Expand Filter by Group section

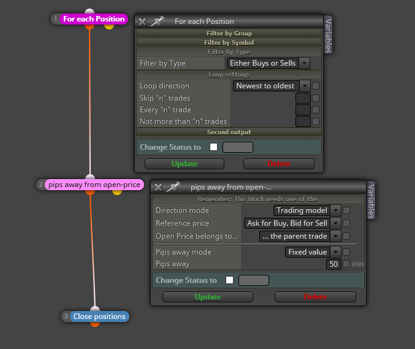tap(229, 33)
